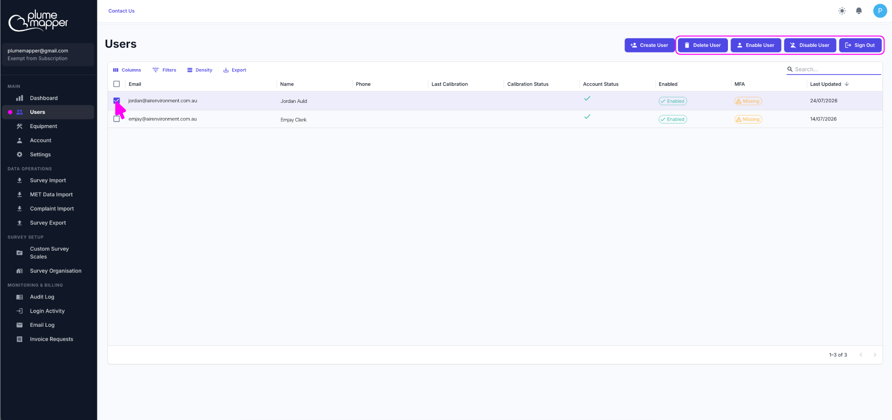Click the 14/07/2026 date cell

pyautogui.click(x=823, y=119)
